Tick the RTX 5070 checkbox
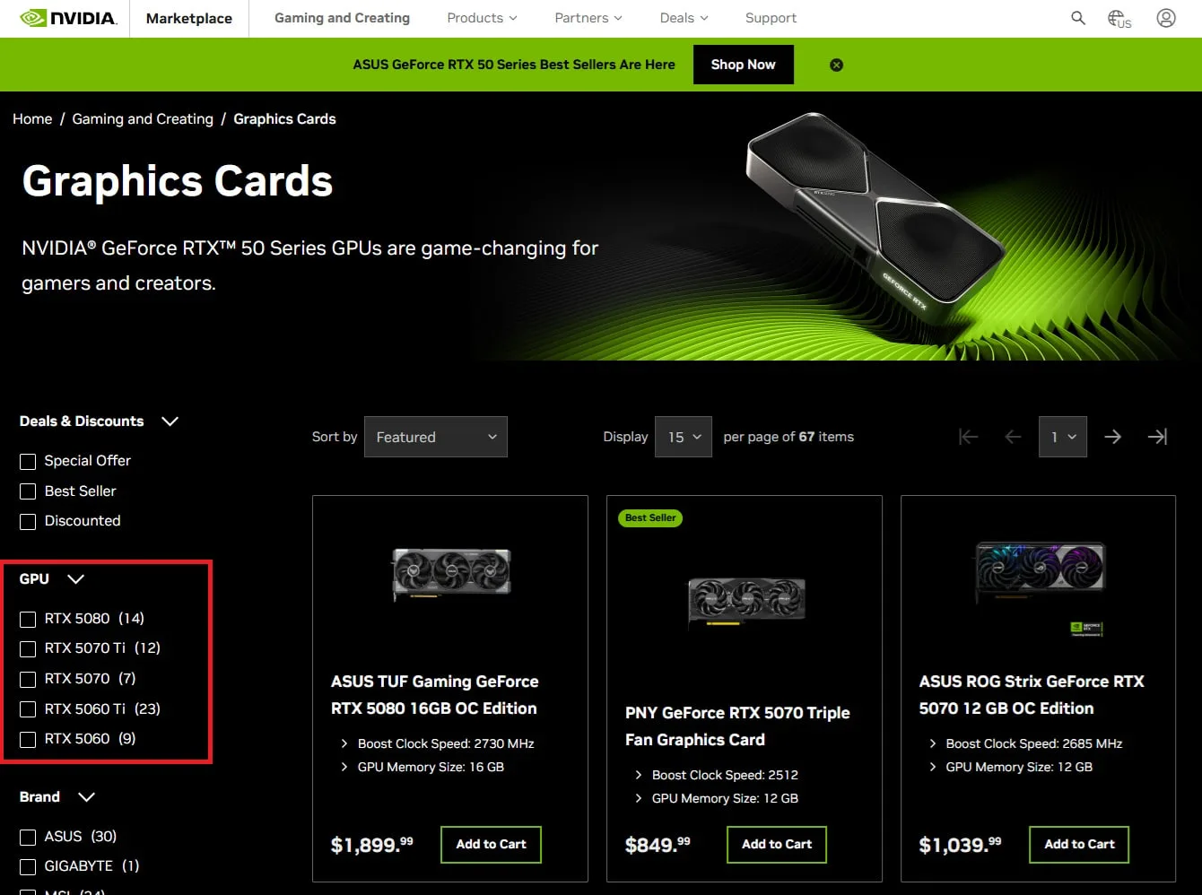The height and width of the screenshot is (895, 1202). pos(28,679)
